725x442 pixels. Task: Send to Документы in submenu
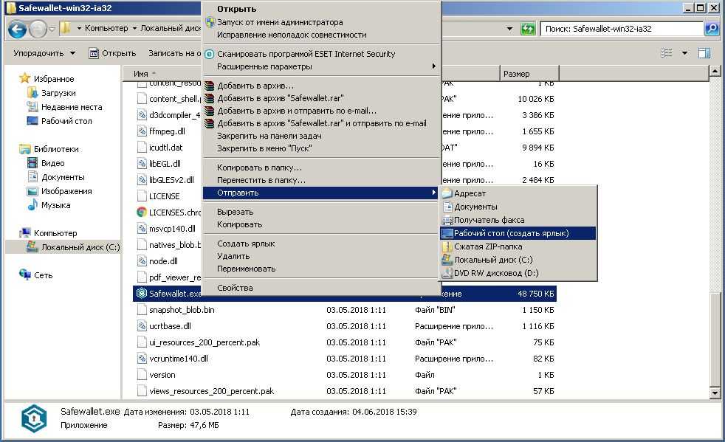pos(518,207)
